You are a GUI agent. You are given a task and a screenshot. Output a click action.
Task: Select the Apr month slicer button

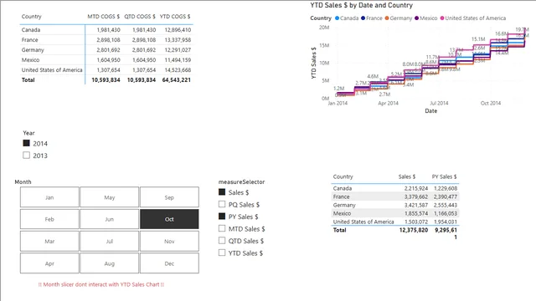point(49,263)
